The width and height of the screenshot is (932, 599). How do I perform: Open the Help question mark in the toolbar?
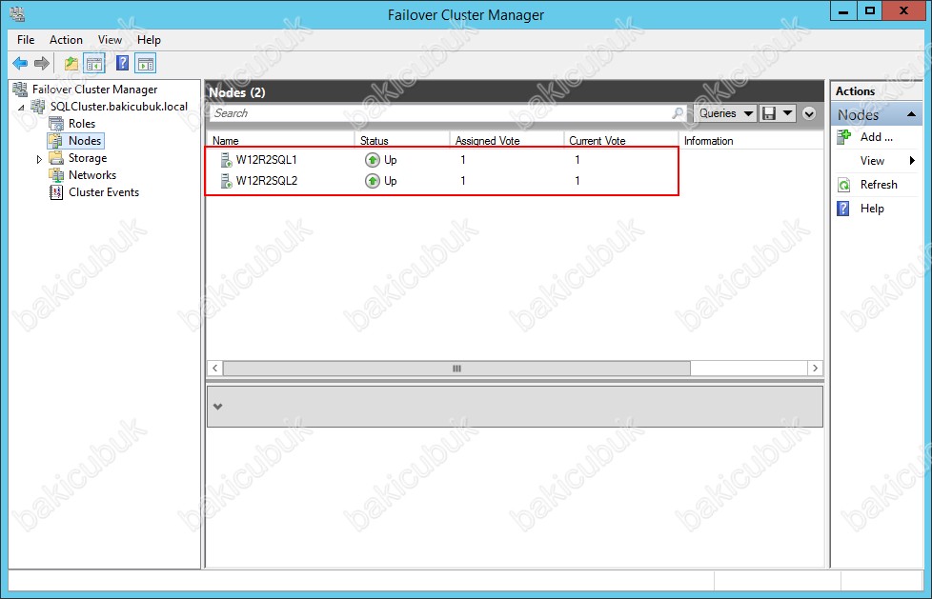(x=122, y=63)
